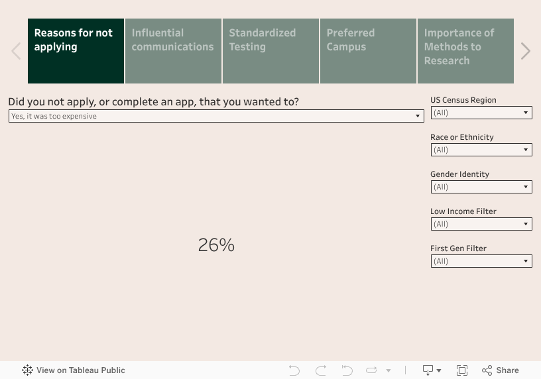541x379 pixels.
Task: Expand the US Census Region filter
Action: tap(481, 113)
